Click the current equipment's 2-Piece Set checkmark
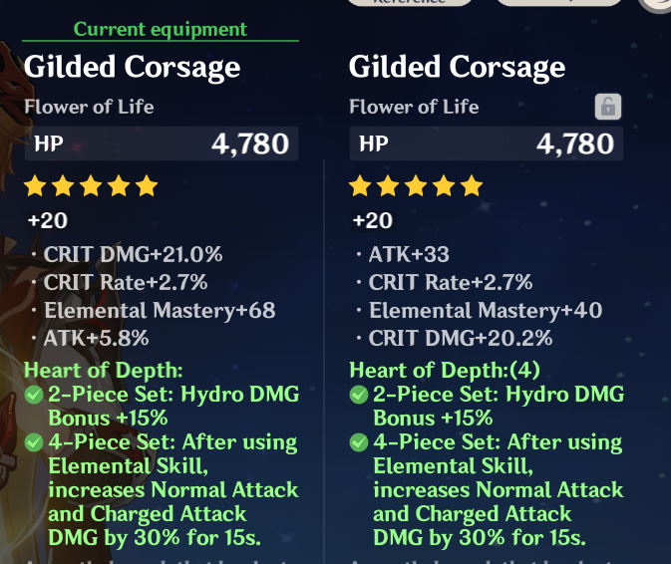 coord(34,395)
